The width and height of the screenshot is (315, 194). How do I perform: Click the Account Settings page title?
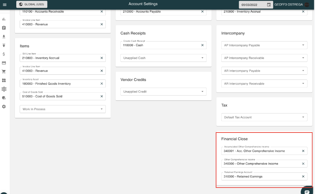[143, 4]
